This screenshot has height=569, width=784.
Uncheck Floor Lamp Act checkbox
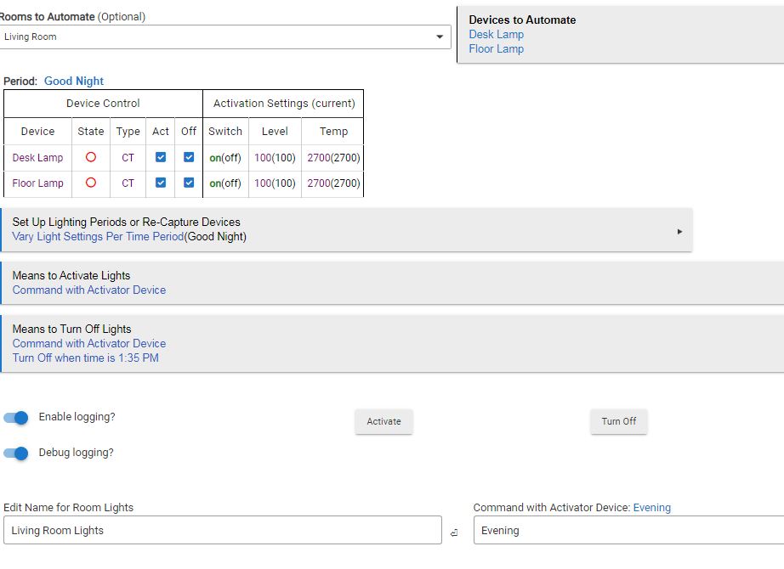161,183
